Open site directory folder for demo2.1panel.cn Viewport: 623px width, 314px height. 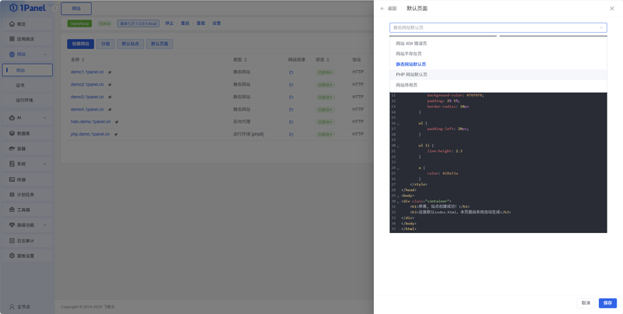pyautogui.click(x=291, y=85)
